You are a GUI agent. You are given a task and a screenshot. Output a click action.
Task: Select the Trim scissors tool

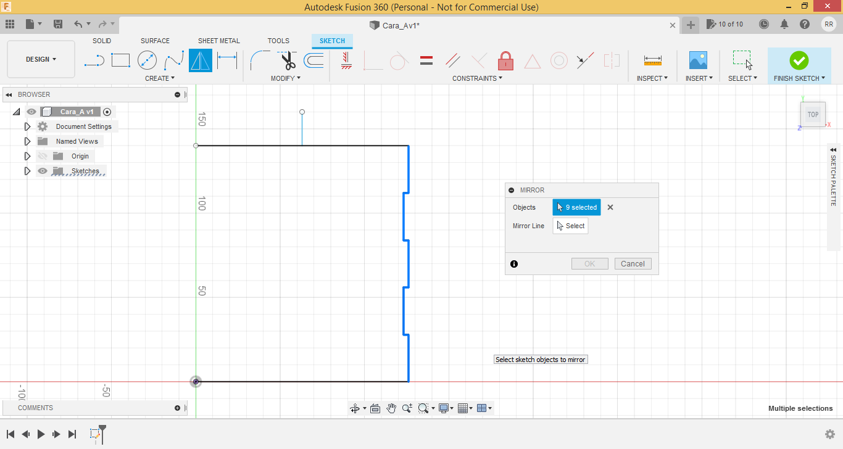click(x=287, y=60)
